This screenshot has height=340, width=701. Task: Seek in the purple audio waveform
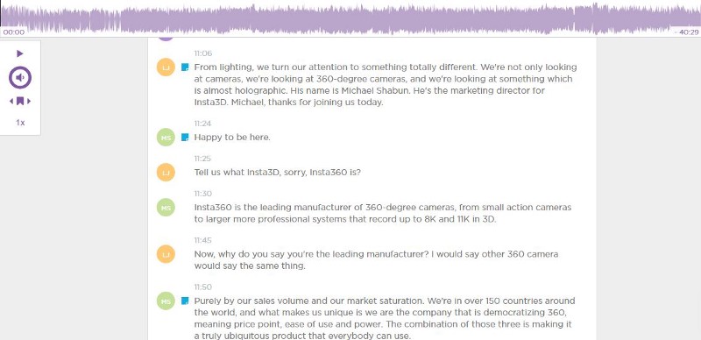coord(350,19)
